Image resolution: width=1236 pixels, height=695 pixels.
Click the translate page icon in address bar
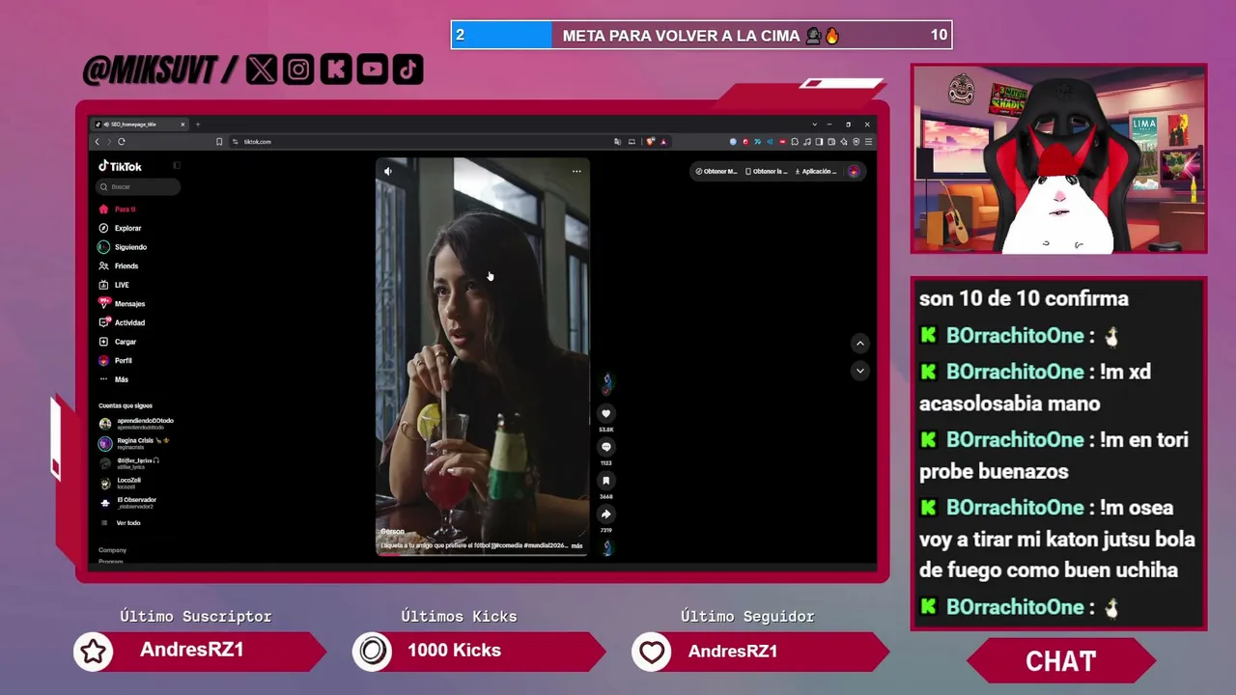(617, 142)
